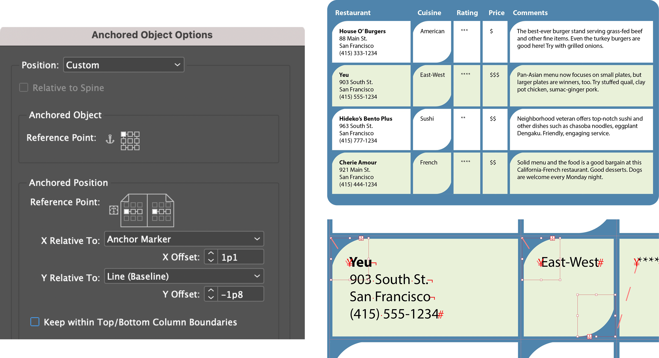The image size is (659, 358).
Task: Click the Cherie Amour restaurant name
Action: click(x=358, y=162)
